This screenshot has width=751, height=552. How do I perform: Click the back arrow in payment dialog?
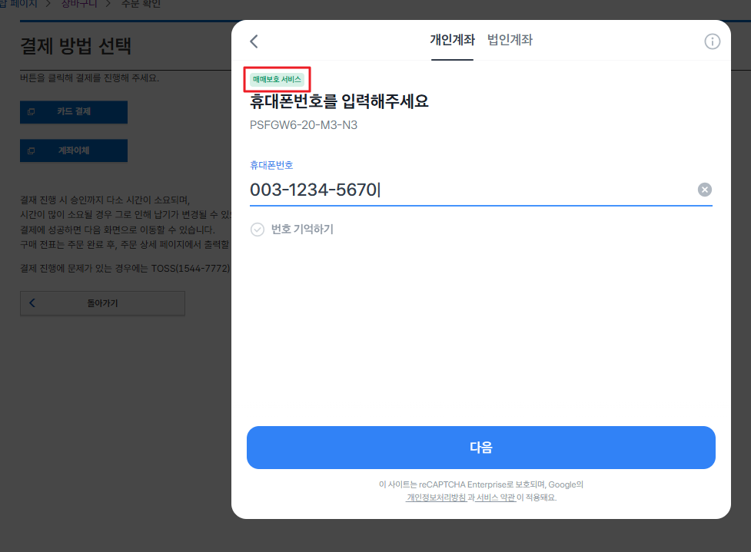click(x=254, y=41)
